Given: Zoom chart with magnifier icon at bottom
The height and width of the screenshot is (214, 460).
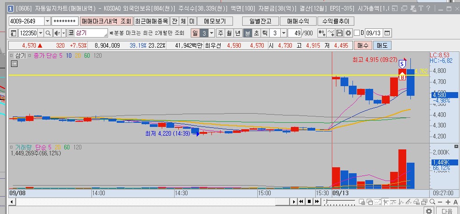Looking at the screenshot, I should [432, 202].
